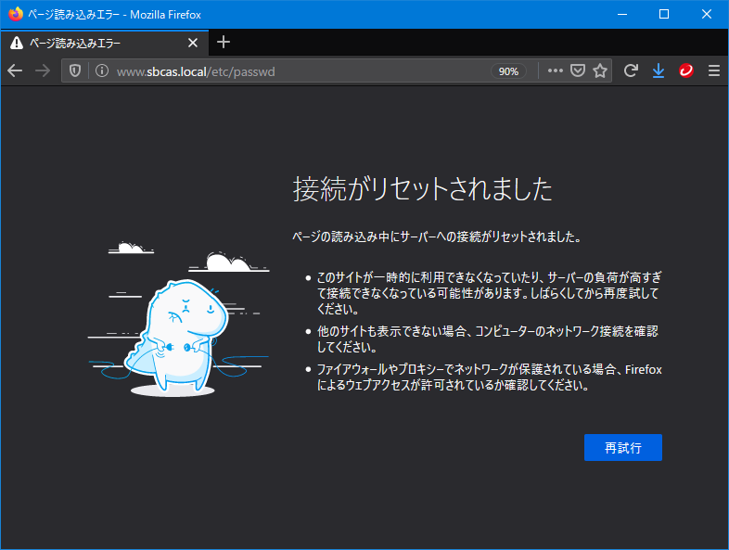Bookmark this page with star icon
Screen dimensions: 729x550
click(x=600, y=70)
